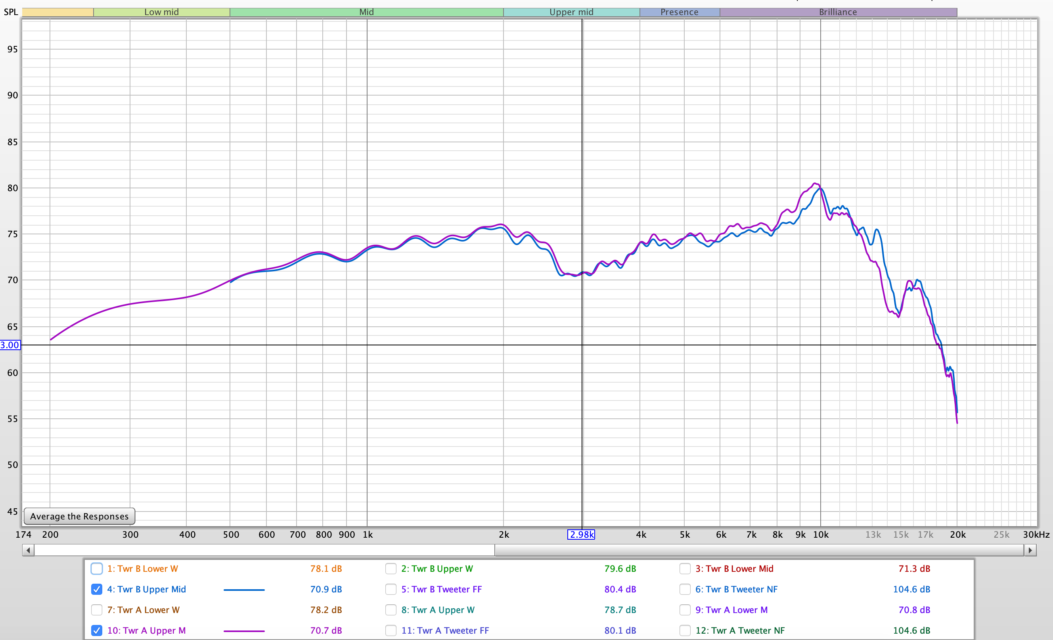
Task: Click the Average the Responses button
Action: 79,516
